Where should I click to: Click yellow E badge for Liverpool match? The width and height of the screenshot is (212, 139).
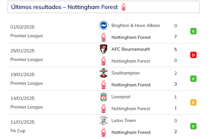(193, 102)
